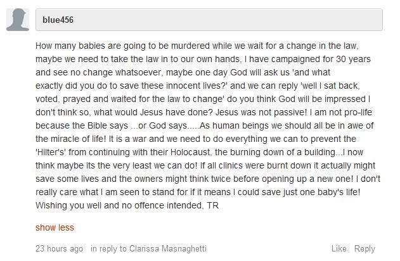400x261 pixels.
Task: Open the blue456 username profile
Action: point(58,20)
